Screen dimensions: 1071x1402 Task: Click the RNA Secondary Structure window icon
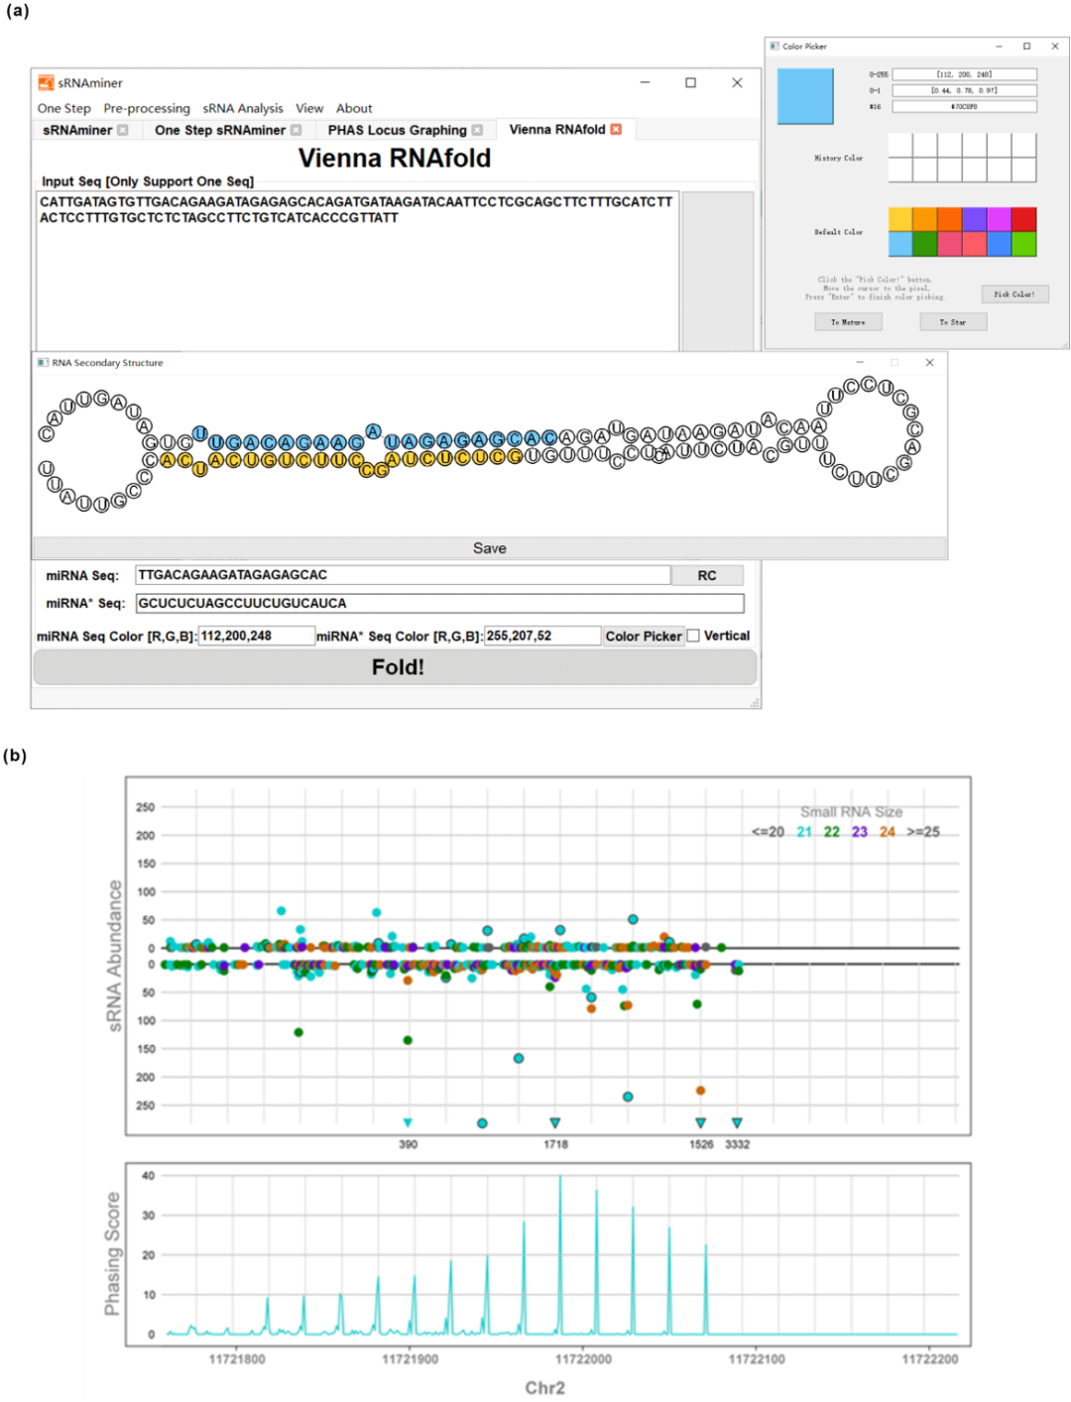click(43, 363)
